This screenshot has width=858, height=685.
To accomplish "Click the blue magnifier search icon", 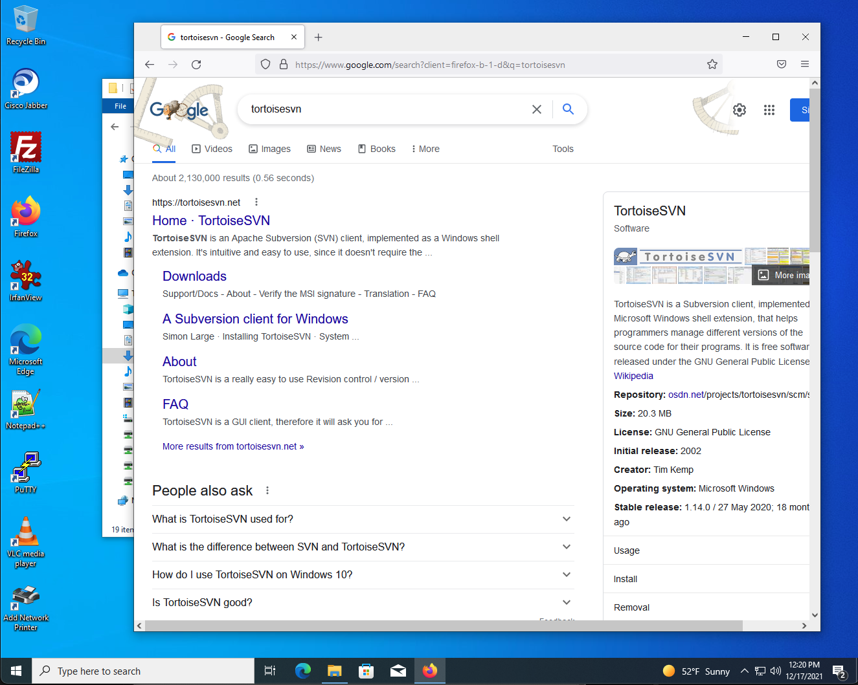I will coord(568,109).
